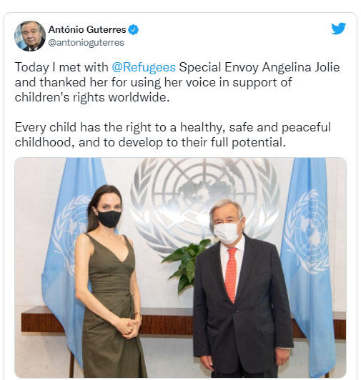This screenshot has width=361, height=380.
Task: Click the emblem on right blue flag
Action: point(307,231)
